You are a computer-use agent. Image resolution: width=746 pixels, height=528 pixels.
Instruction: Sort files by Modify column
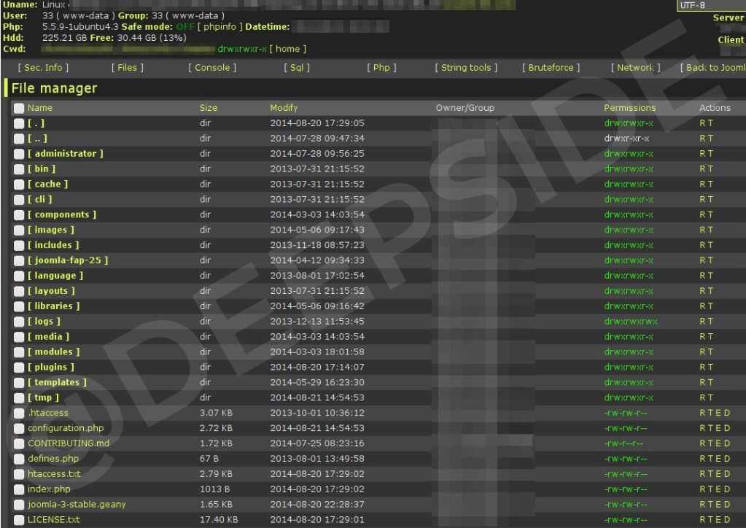pos(284,108)
